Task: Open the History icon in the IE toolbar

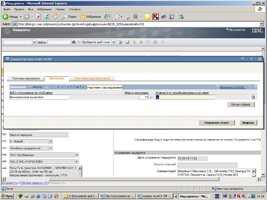Action: [x=107, y=17]
